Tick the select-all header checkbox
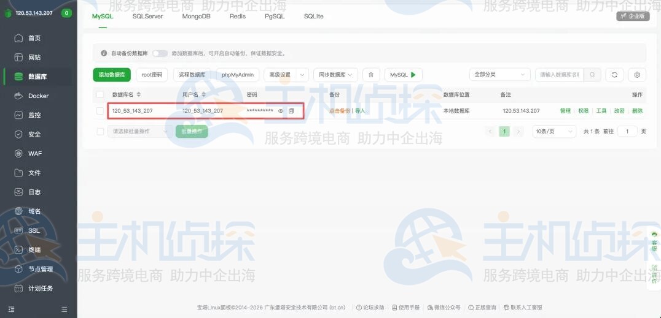Screen dimensions: 661x318 tap(100, 94)
